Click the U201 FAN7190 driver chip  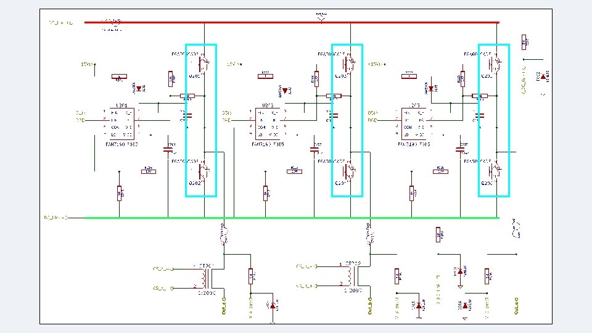pyautogui.click(x=121, y=124)
